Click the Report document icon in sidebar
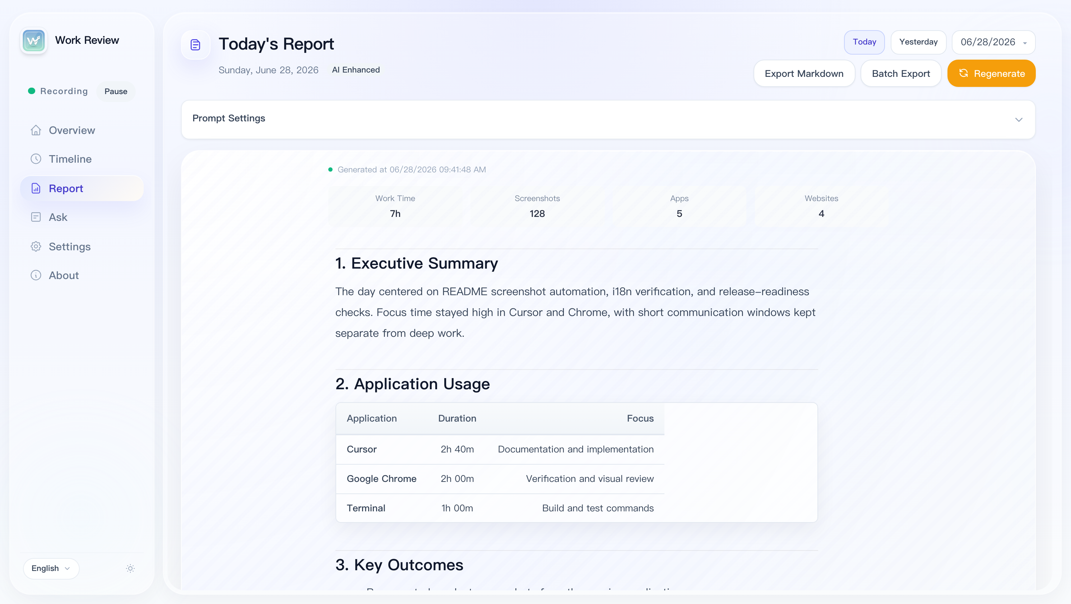Screen dimensions: 1071x604 36,188
